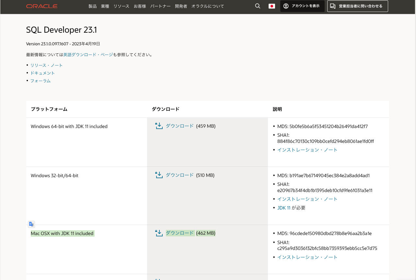
Task: Click the Japan flag country selector
Action: coord(272,6)
